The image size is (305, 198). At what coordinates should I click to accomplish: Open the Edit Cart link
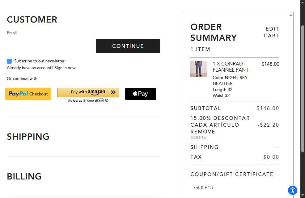click(x=272, y=32)
